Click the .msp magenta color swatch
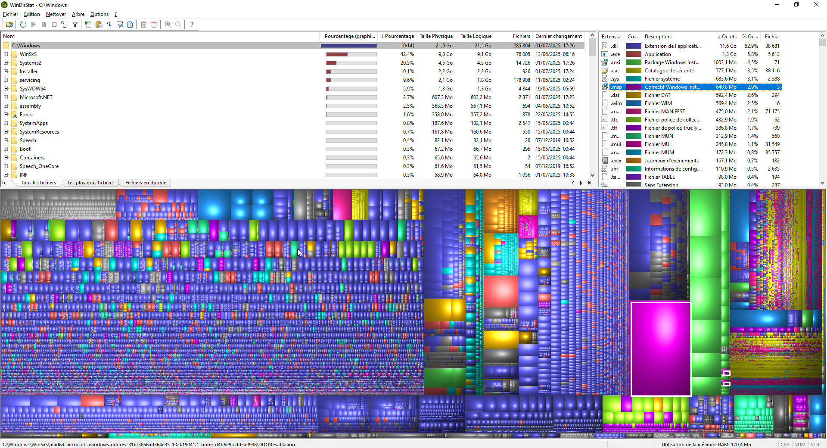This screenshot has height=448, width=827. click(634, 87)
